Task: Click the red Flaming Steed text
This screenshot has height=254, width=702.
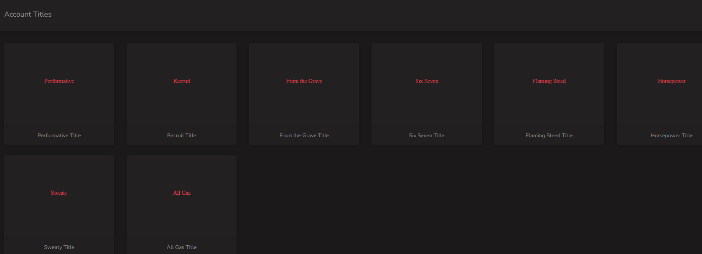Action: coord(549,81)
